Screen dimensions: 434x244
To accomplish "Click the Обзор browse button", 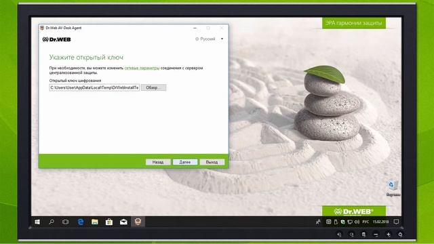I will click(x=153, y=87).
